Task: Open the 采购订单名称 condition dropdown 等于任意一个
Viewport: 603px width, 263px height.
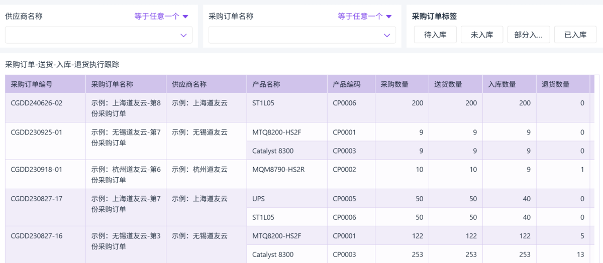Action: (365, 16)
